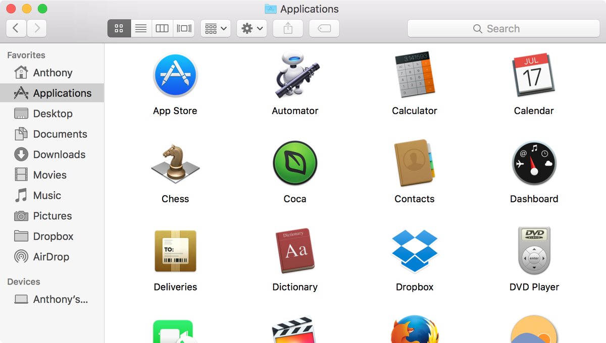Screen dimensions: 606x343
Task: Switch to Cover Flow view
Action: pos(184,28)
